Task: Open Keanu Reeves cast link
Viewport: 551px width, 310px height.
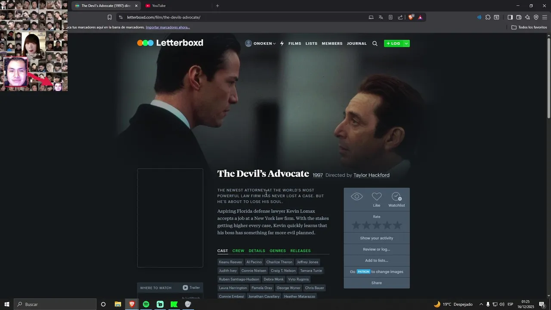Action: point(230,262)
